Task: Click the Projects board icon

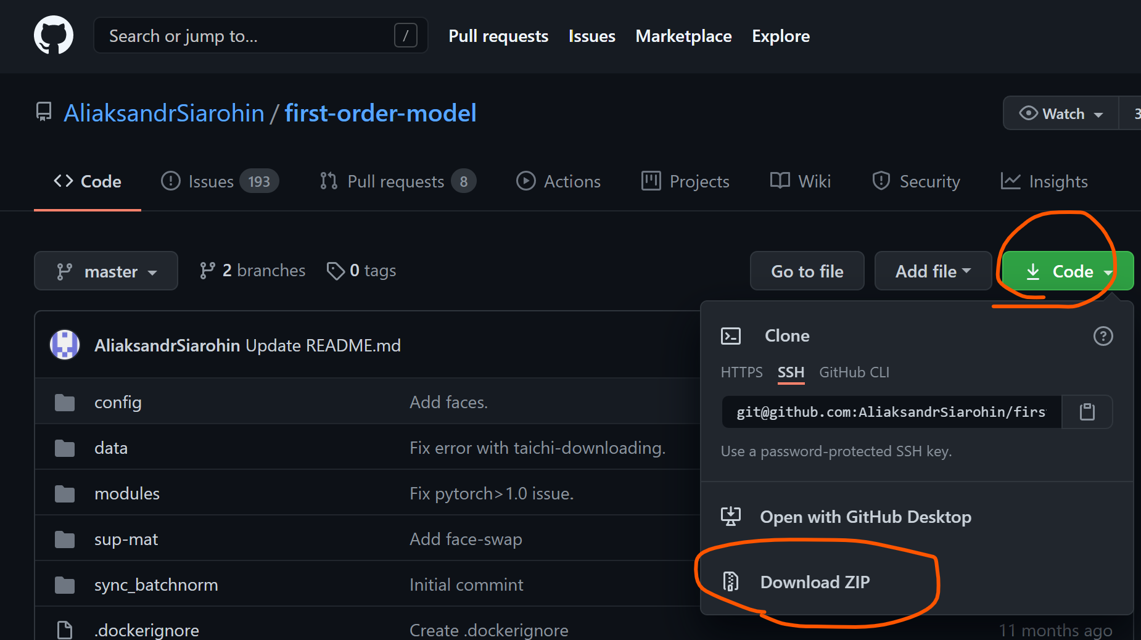Action: tap(651, 181)
